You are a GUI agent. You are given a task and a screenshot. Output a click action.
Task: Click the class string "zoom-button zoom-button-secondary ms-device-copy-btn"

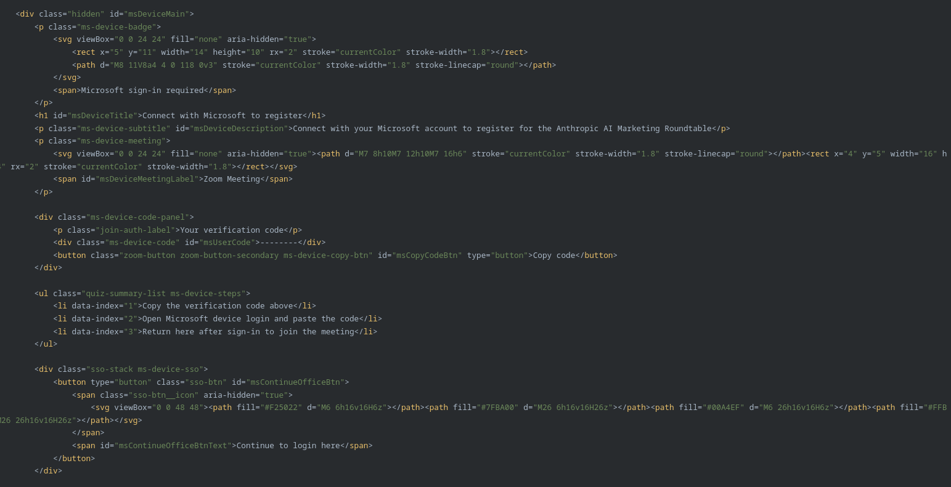[246, 255]
